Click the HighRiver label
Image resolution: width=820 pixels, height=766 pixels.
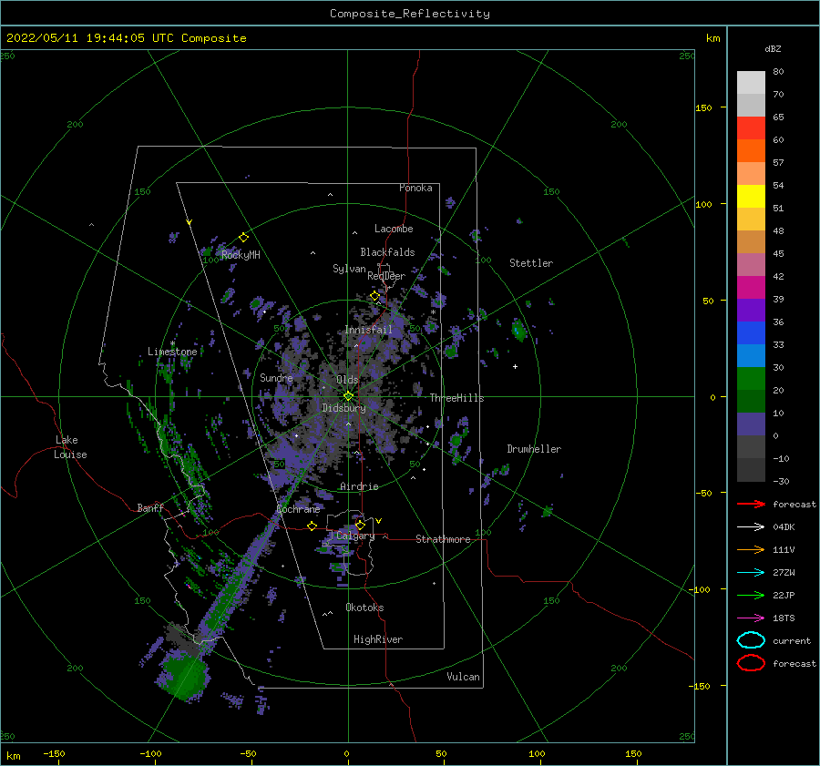pos(378,639)
